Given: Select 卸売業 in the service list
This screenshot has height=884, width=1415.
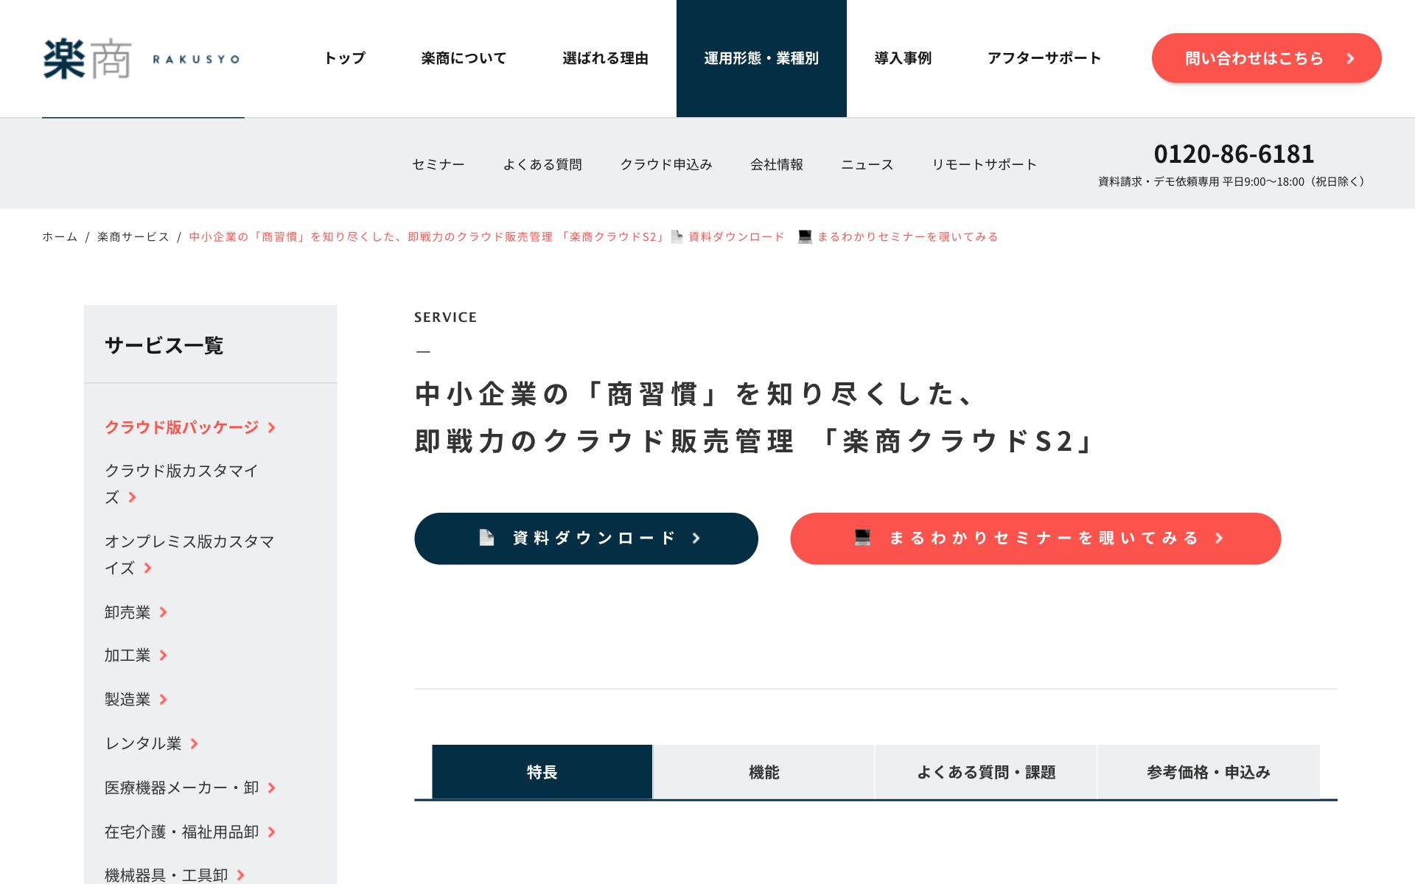Looking at the screenshot, I should pyautogui.click(x=127, y=612).
